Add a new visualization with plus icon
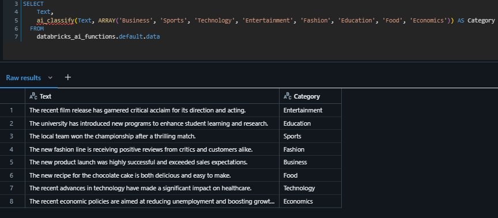Image resolution: width=498 pixels, height=218 pixels. 67,77
